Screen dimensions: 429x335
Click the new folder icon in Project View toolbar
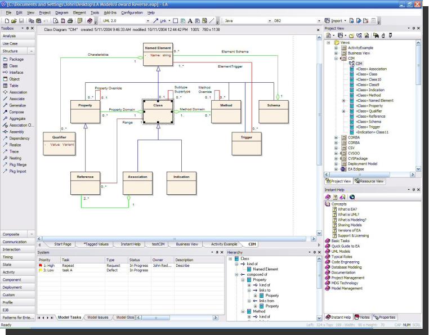(x=351, y=35)
